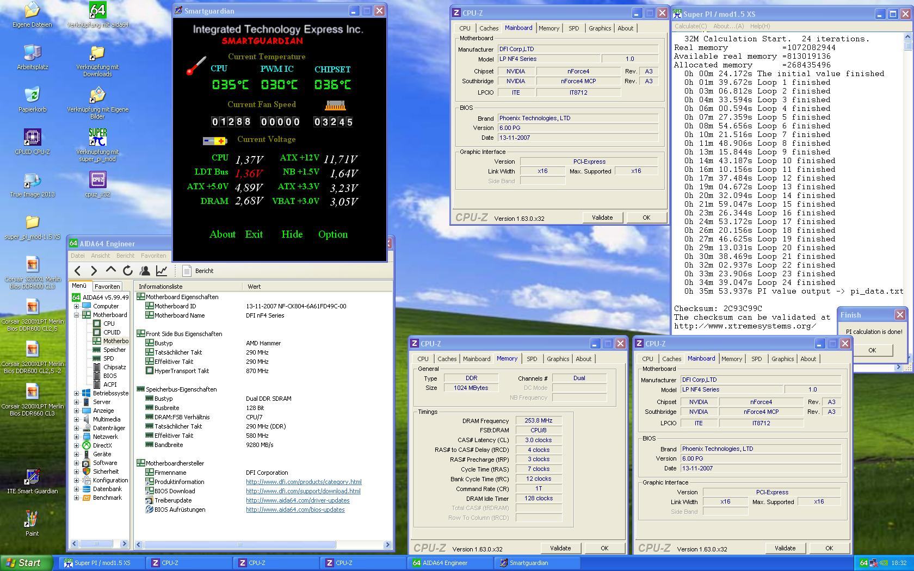914x571 pixels.
Task: Open the Datei menu in AIDA64
Action: tap(78, 256)
